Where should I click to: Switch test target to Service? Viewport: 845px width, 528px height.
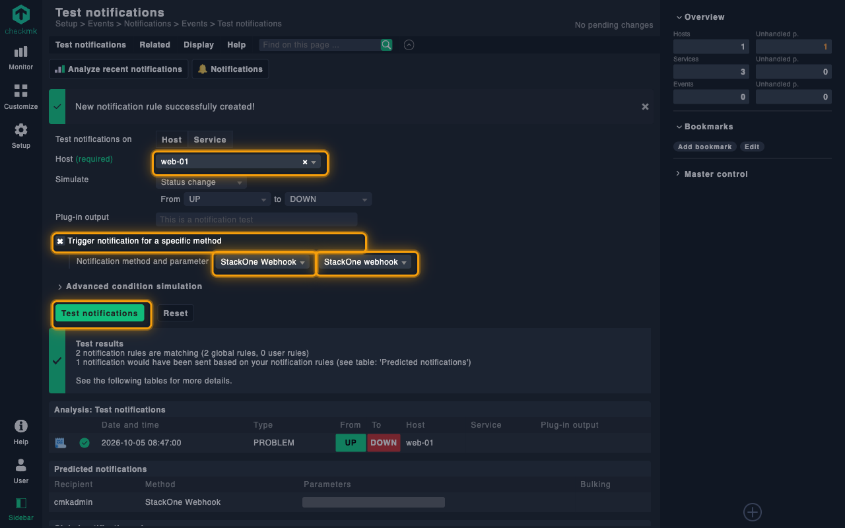[210, 140]
